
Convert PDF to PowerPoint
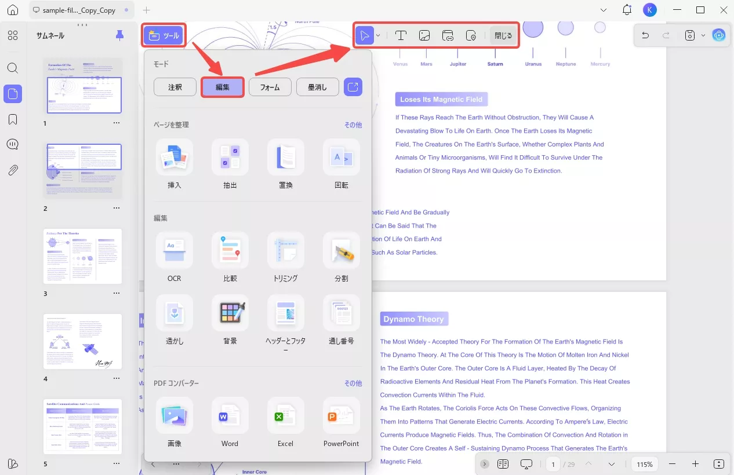click(341, 423)
